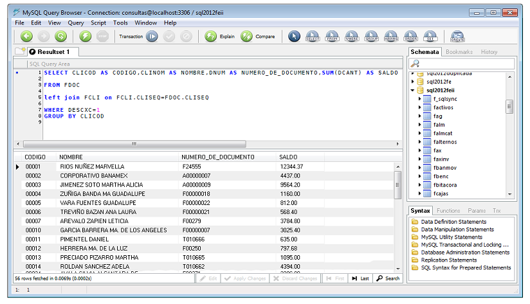The image size is (530, 304).
Task: Collapse the sql2012feii schema
Action: (x=413, y=90)
